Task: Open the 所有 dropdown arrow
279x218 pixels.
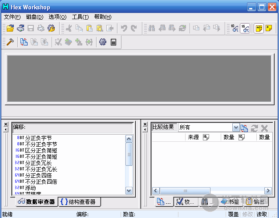Action: click(x=236, y=128)
